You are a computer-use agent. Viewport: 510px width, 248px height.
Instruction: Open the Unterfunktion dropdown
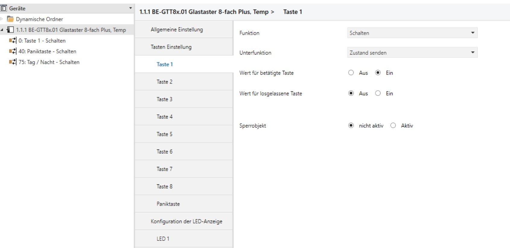tap(412, 53)
